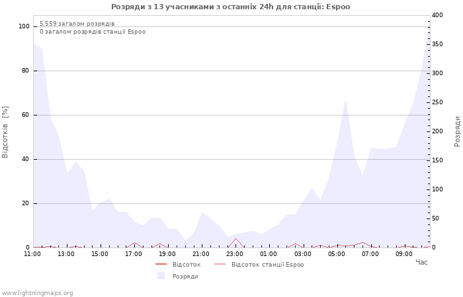
Task: Click the 5,559 total discharges summary text
Action: (77, 24)
